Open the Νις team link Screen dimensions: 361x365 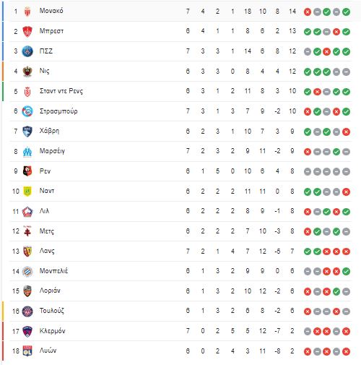(45, 71)
